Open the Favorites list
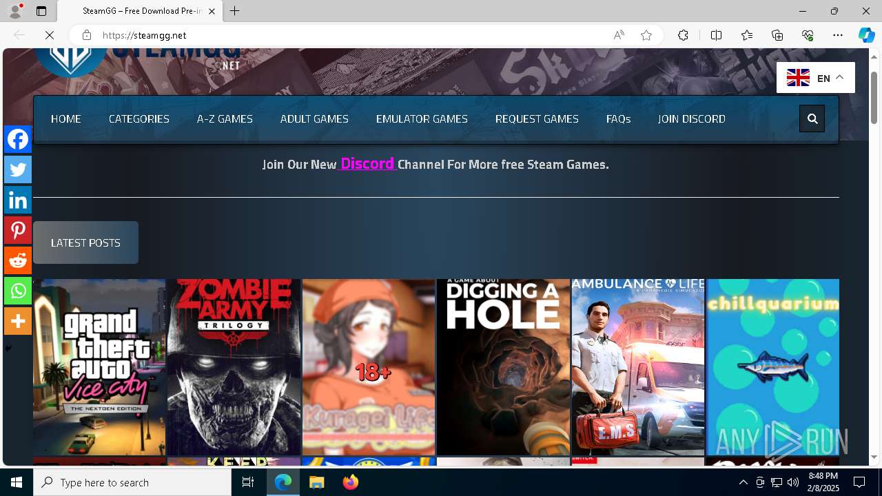This screenshot has width=882, height=496. pyautogui.click(x=747, y=35)
